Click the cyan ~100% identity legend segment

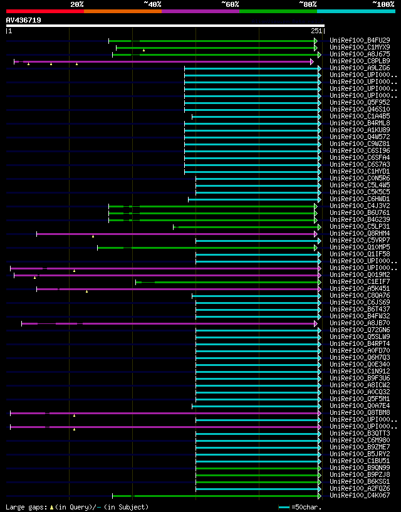(x=357, y=11)
